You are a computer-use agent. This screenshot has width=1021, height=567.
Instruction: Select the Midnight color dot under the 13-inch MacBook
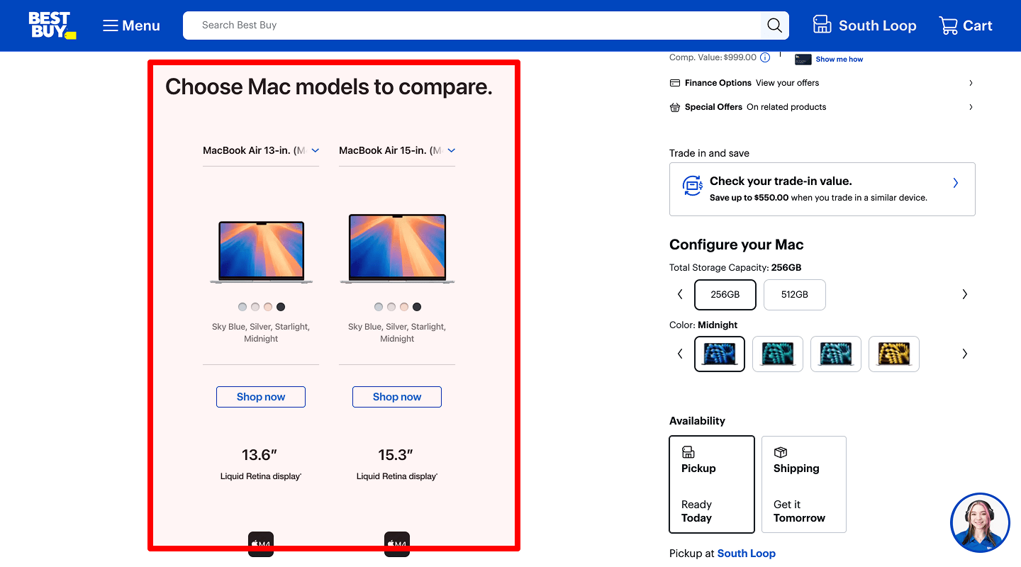pos(281,306)
